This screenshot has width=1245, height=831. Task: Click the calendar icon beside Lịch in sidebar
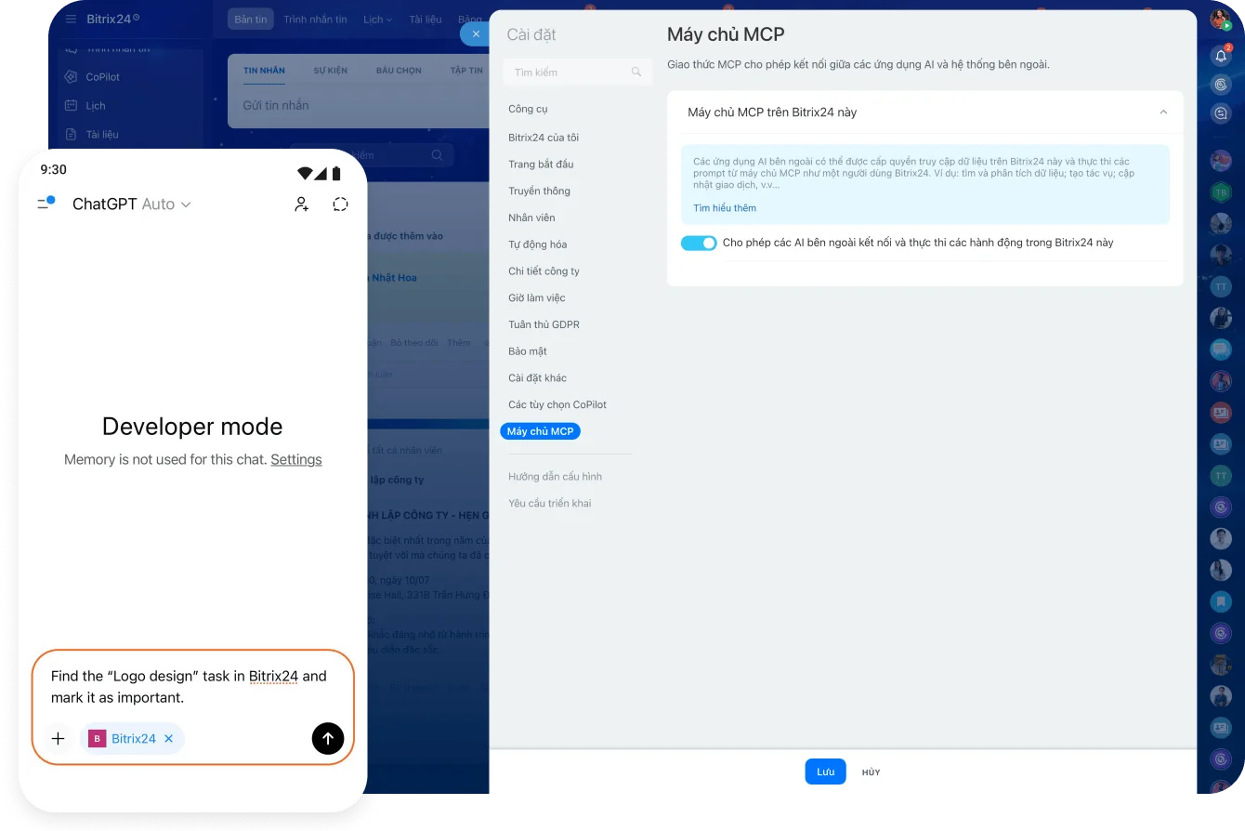coord(70,106)
